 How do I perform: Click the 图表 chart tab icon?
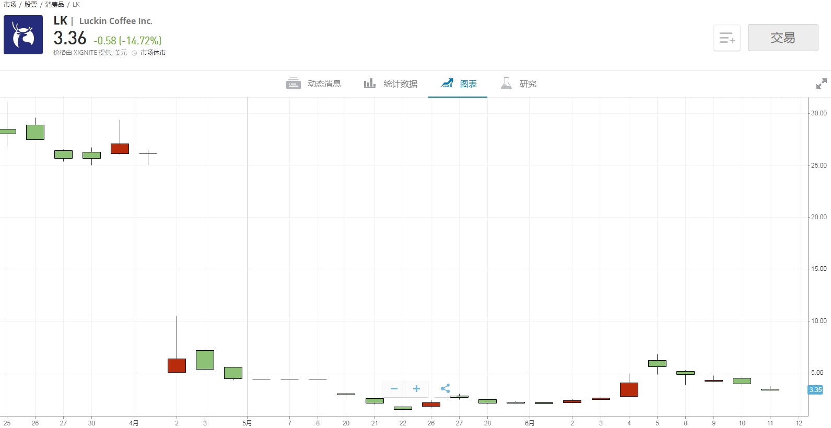(447, 83)
